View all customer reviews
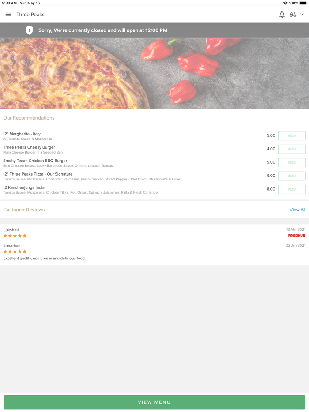 click(x=297, y=210)
